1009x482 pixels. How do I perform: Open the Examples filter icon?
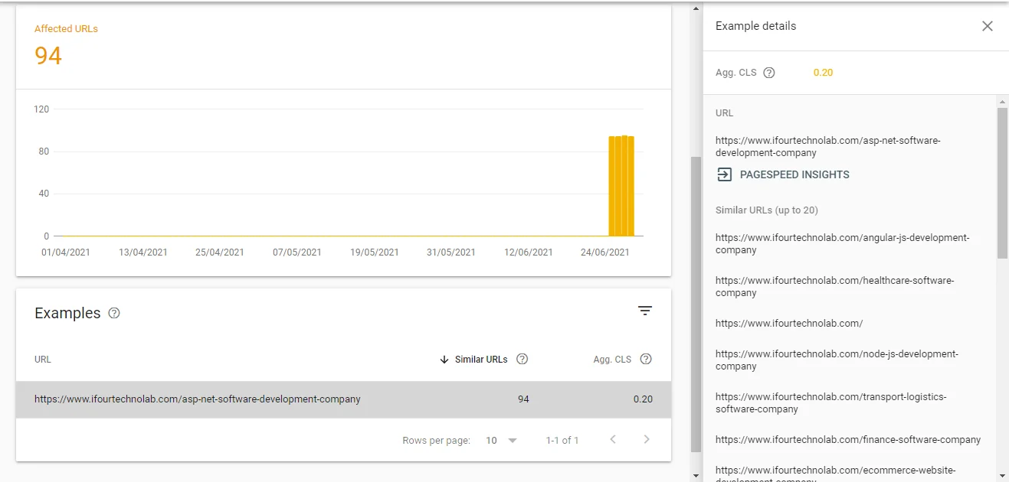(645, 311)
